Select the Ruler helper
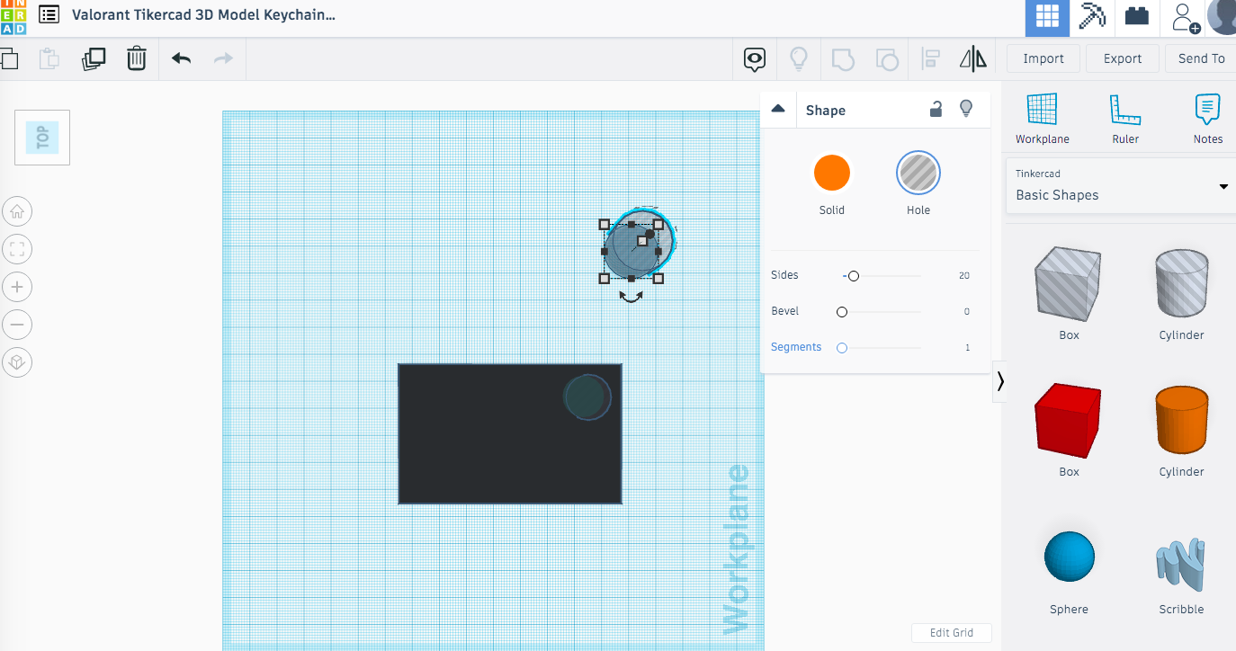 tap(1125, 119)
